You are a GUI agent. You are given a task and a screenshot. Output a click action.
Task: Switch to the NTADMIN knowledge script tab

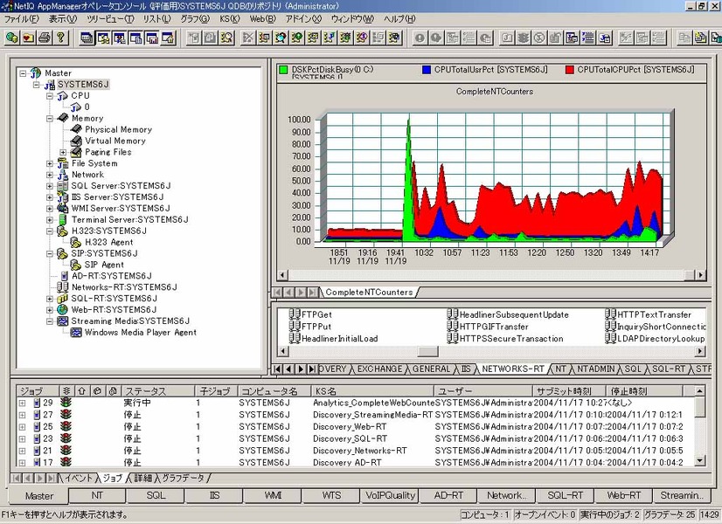[x=596, y=369]
